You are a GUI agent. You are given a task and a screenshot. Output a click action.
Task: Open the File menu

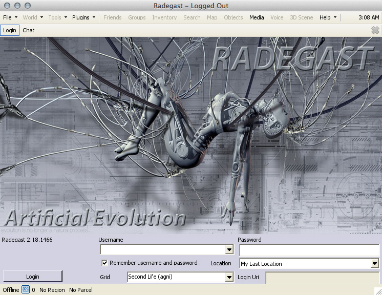(10, 17)
